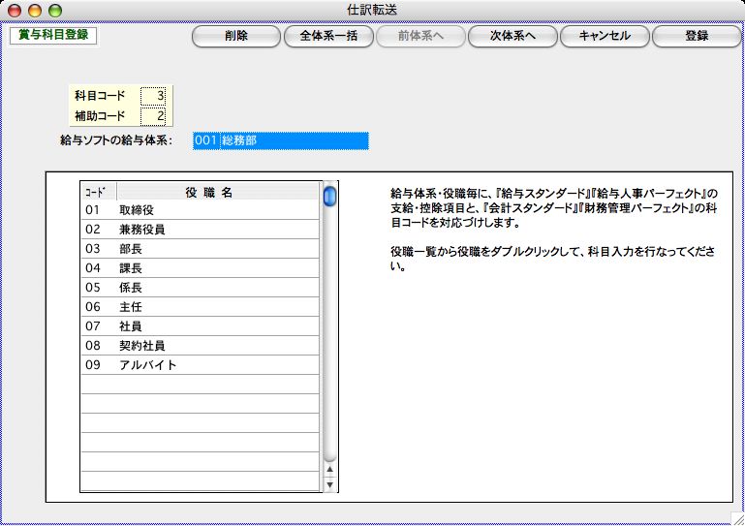Click the blue scrollbar thumb of list

pyautogui.click(x=329, y=197)
